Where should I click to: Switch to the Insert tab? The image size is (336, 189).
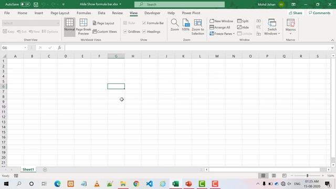coord(38,13)
